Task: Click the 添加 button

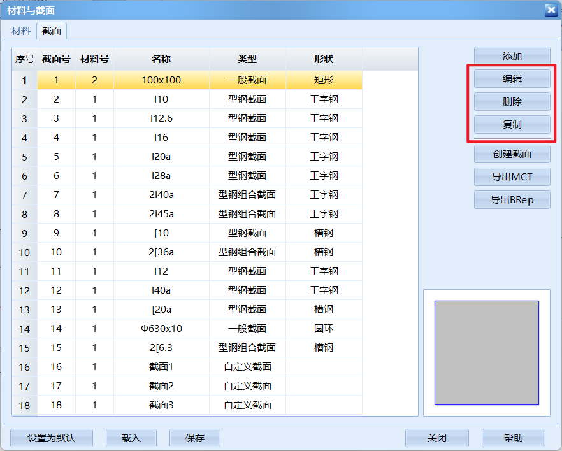Action: click(512, 56)
